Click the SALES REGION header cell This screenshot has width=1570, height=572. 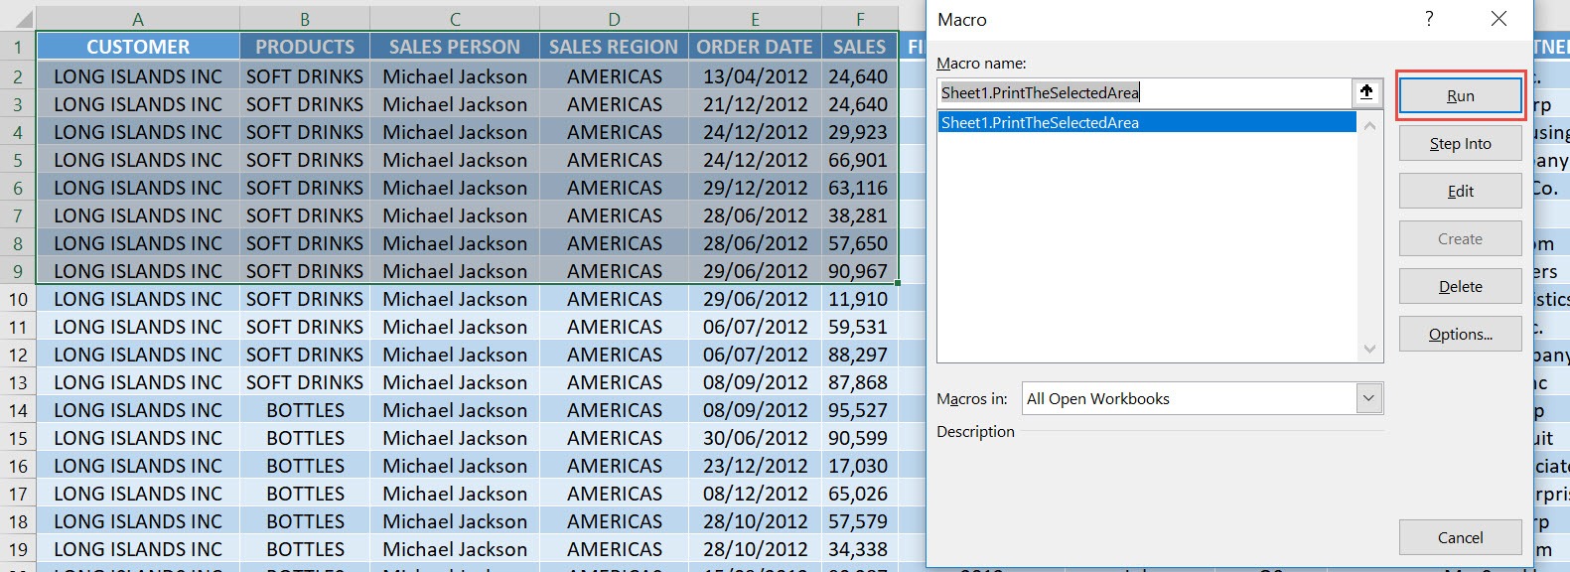[614, 47]
